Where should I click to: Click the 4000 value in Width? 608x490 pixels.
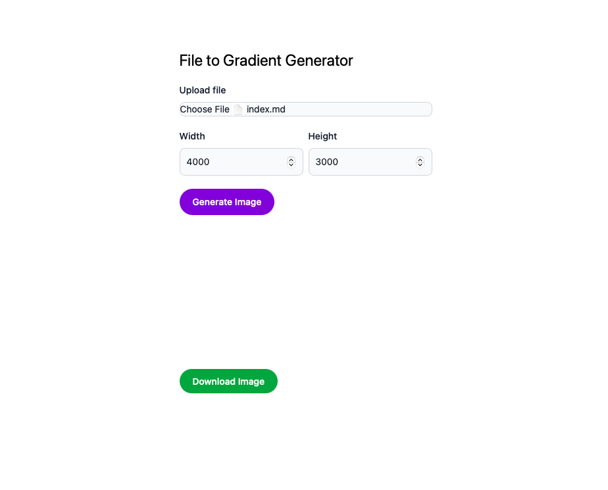[198, 162]
